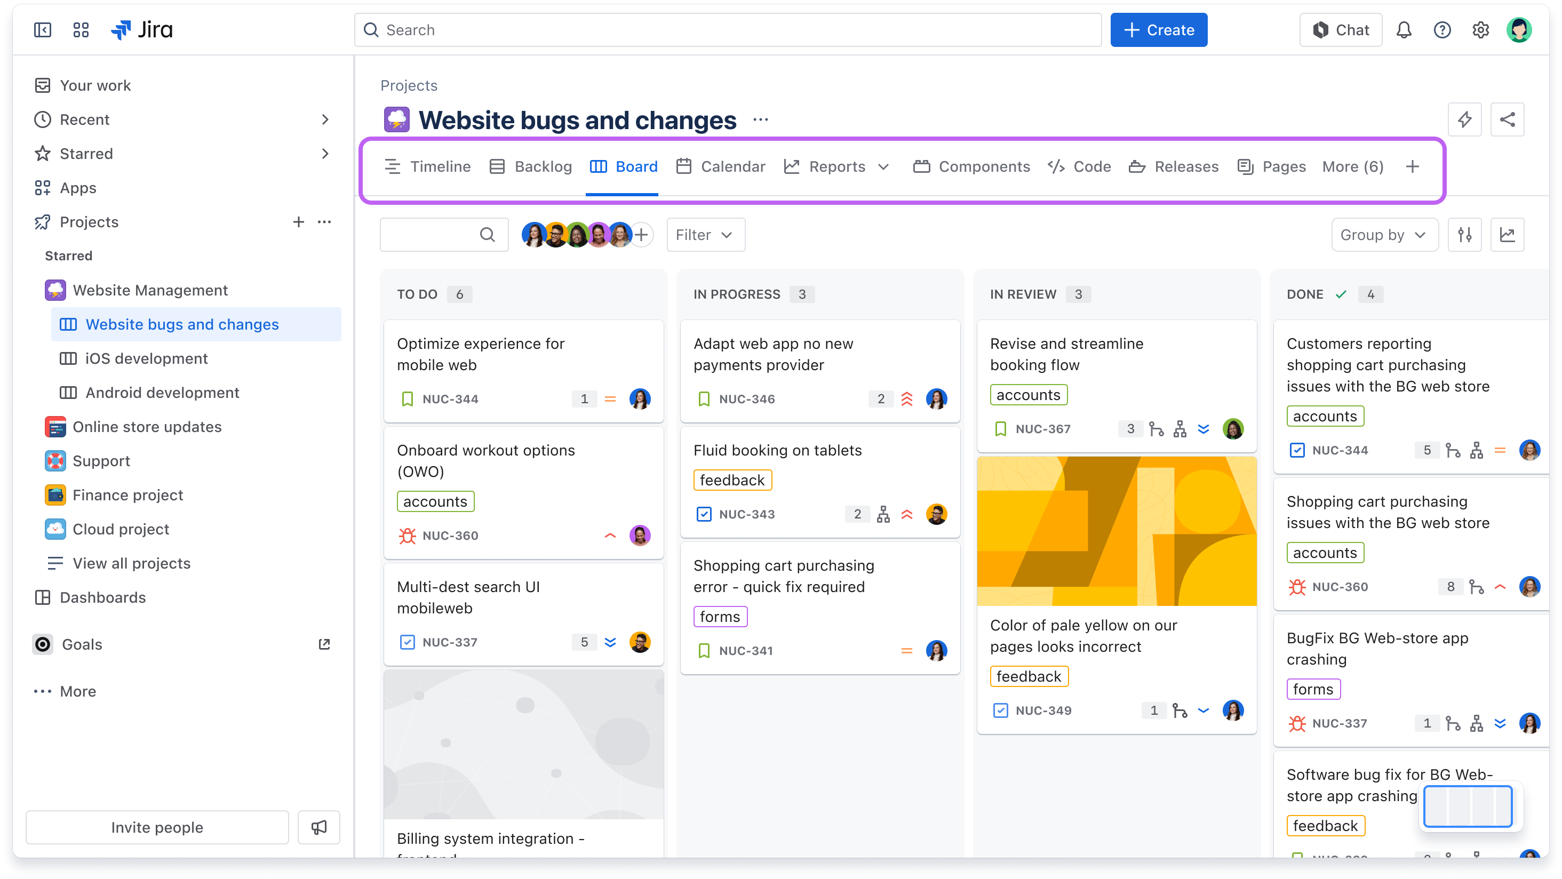This screenshot has width=1562, height=879.
Task: Click the Code view icon
Action: [1056, 166]
